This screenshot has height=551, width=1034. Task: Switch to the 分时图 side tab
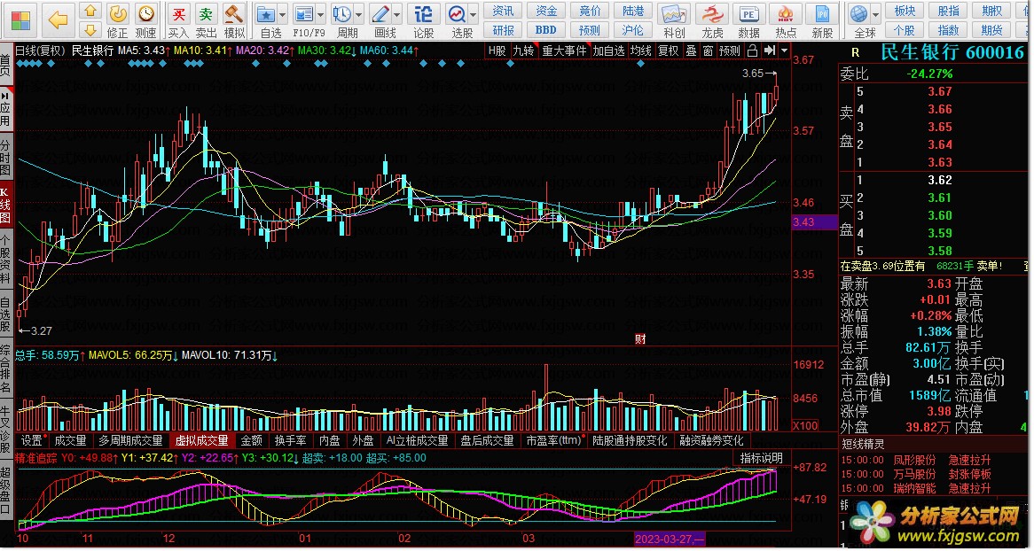pyautogui.click(x=5, y=158)
